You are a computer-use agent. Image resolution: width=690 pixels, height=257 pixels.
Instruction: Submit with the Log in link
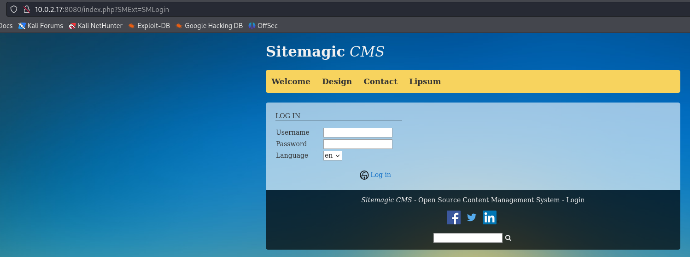click(x=380, y=175)
